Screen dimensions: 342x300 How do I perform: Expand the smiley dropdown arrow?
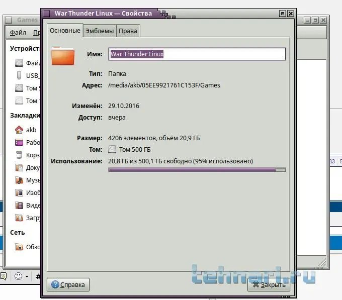point(27,276)
